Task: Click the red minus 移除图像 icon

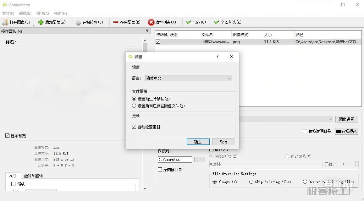Action: pyautogui.click(x=115, y=22)
